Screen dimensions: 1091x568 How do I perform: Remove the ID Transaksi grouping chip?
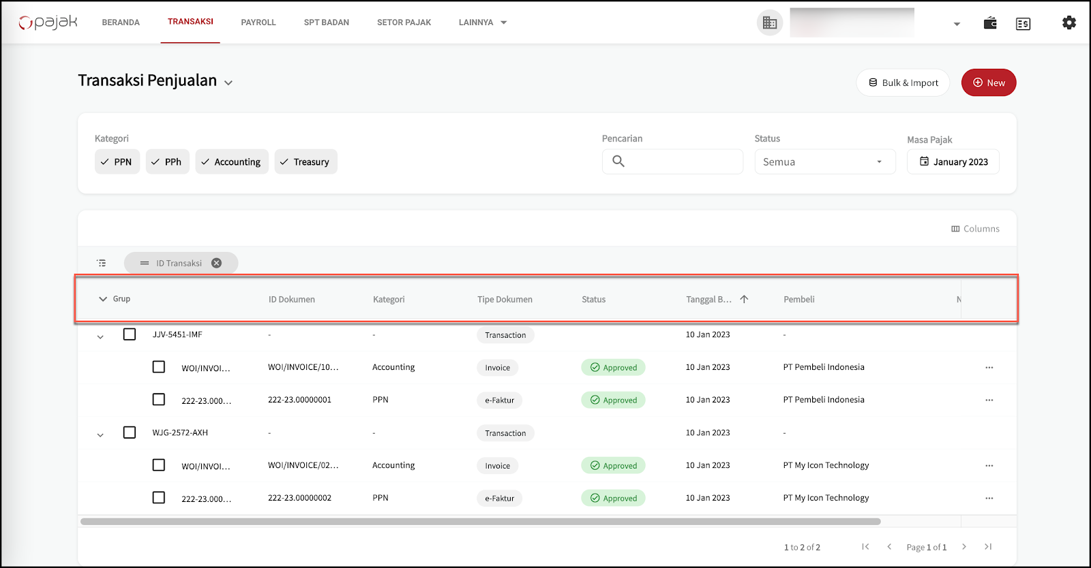tap(216, 263)
